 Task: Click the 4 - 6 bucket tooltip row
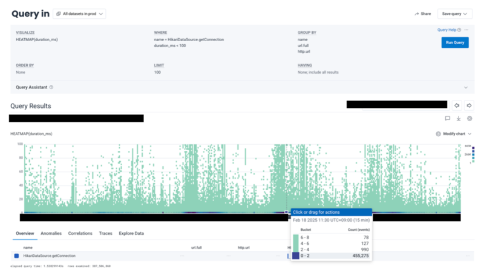click(x=331, y=244)
